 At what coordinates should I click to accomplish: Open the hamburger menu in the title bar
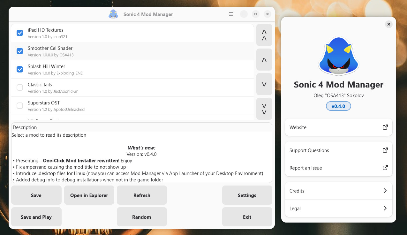[x=231, y=14]
